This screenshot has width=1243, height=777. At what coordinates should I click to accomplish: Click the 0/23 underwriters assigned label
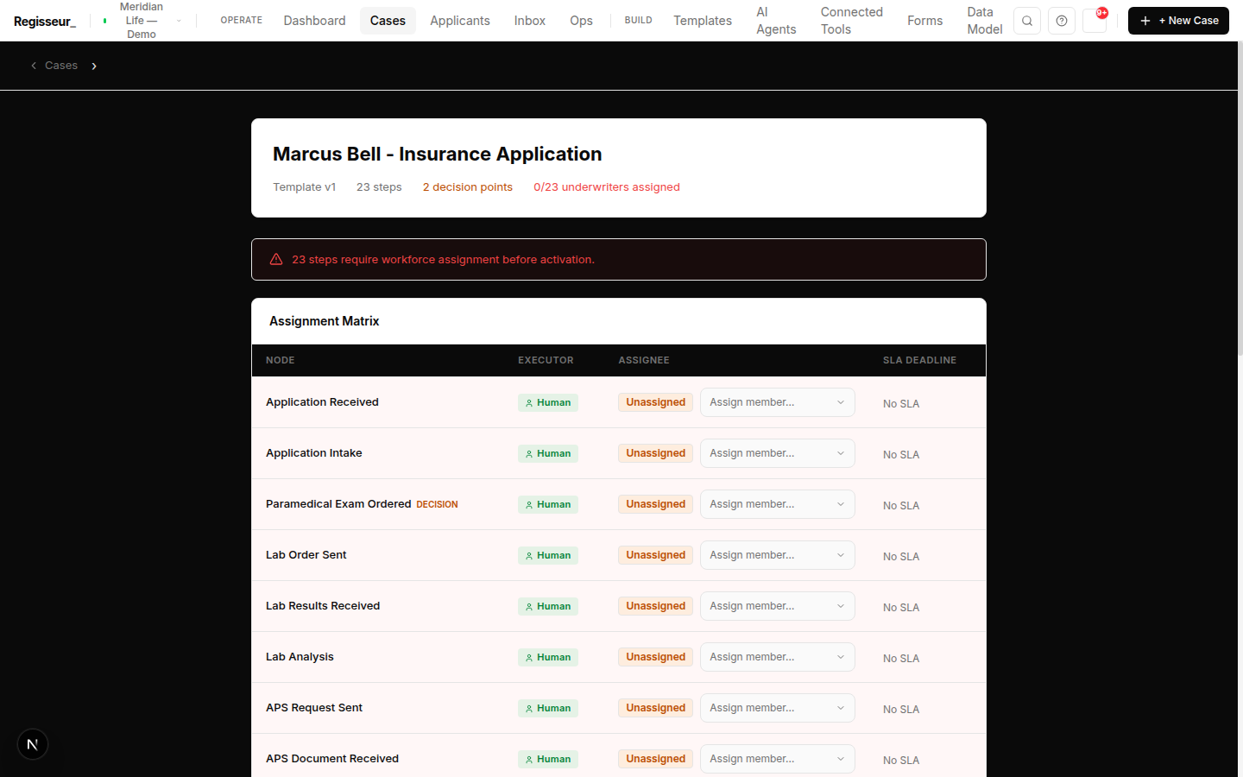607,187
